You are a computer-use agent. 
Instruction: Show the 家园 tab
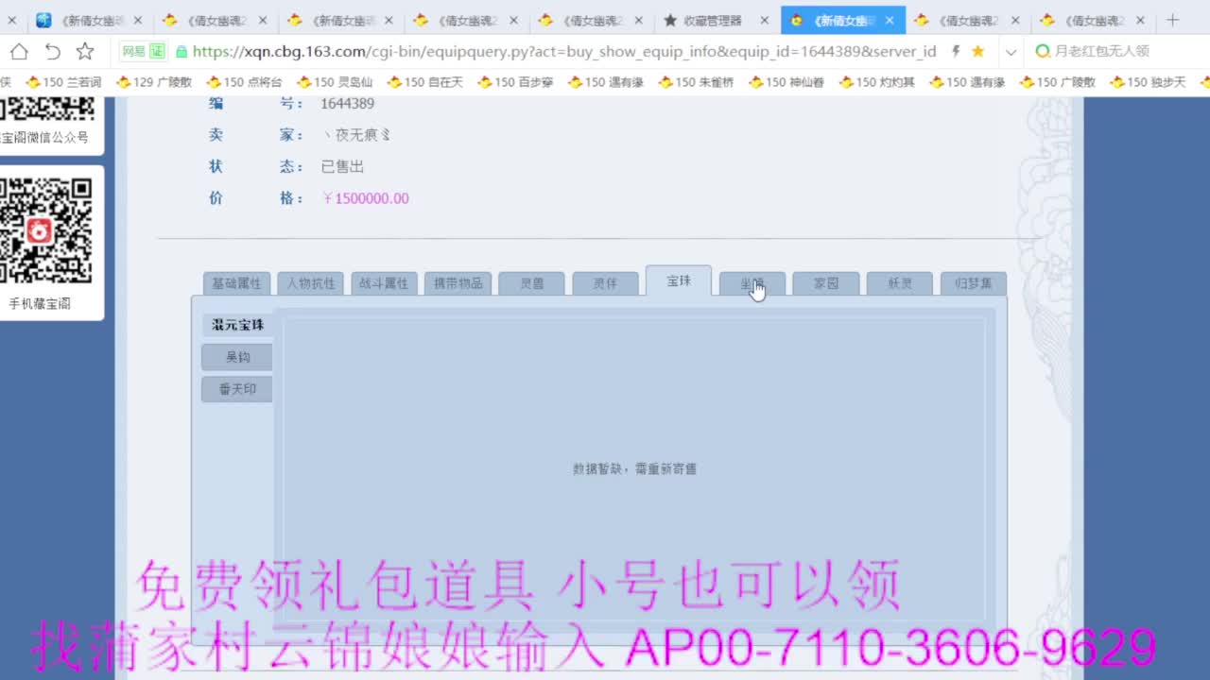coord(826,283)
